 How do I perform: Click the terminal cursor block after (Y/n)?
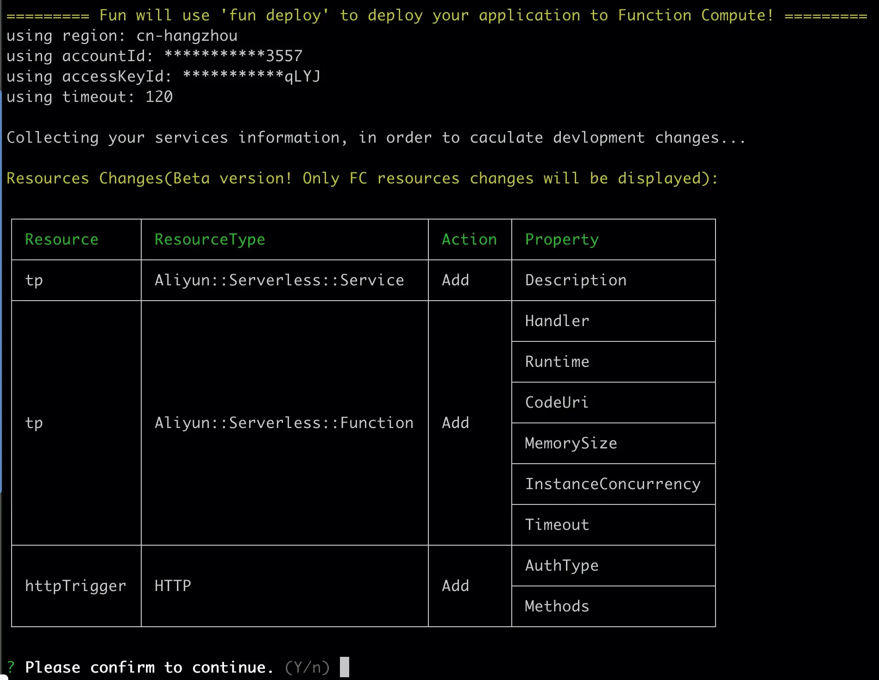point(344,667)
